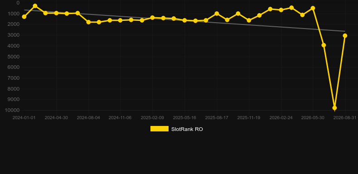Image resolution: width=358 pixels, height=174 pixels.
Task: Click the x-axis label 2026-02-24
Action: pyautogui.click(x=281, y=118)
